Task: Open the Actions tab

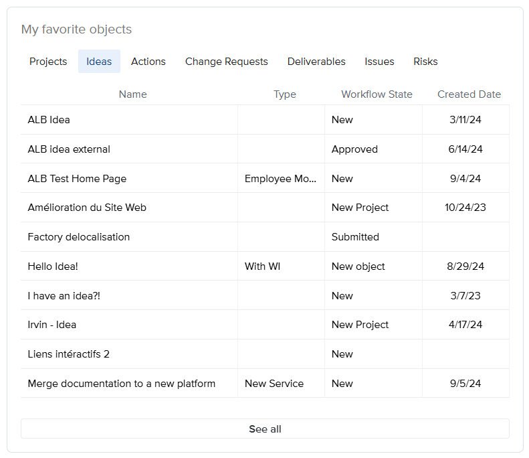Action: click(148, 62)
